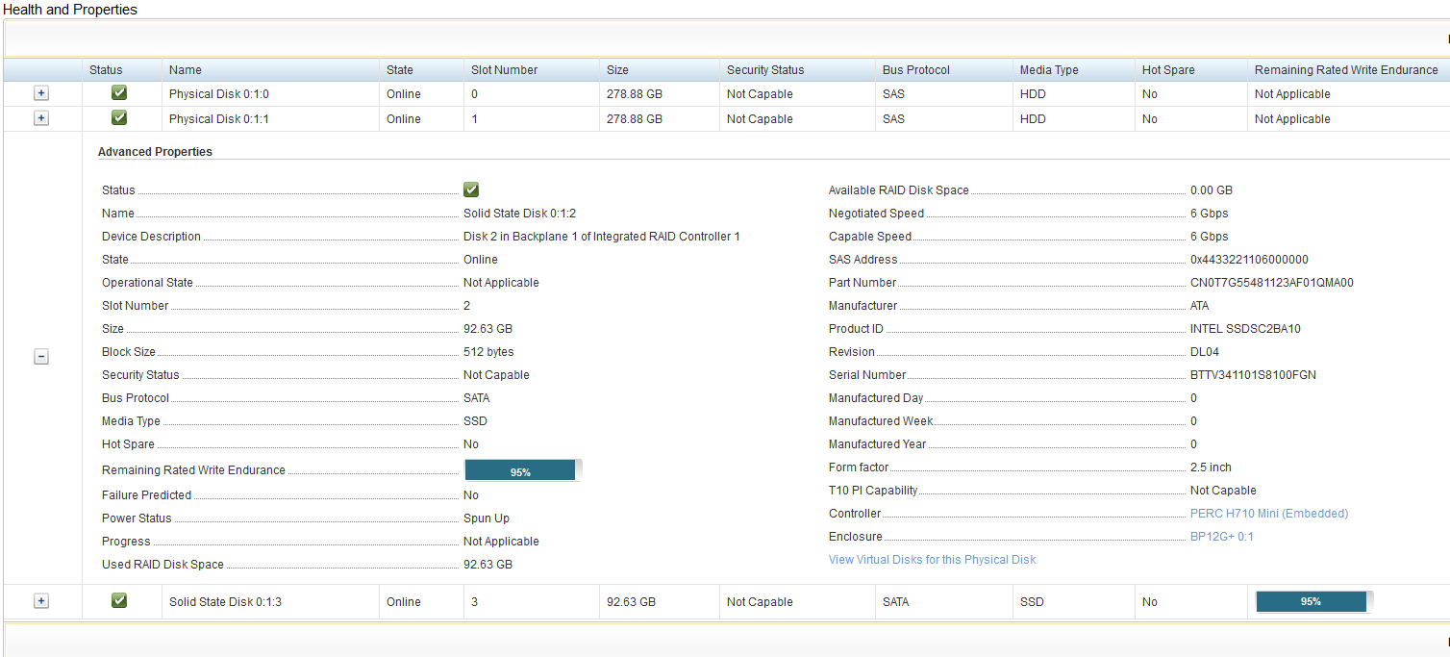
Task: Click Capable Speed value 6 Gbps
Action: 1209,237
